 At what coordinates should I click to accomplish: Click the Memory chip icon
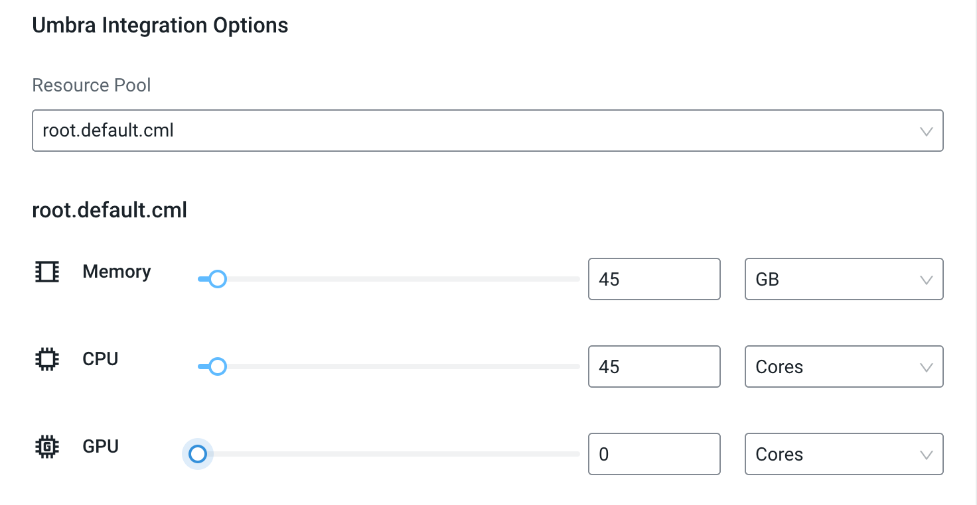pos(47,272)
